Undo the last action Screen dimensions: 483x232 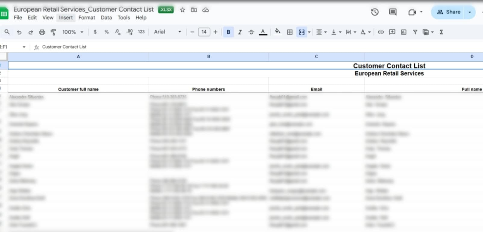(19, 32)
